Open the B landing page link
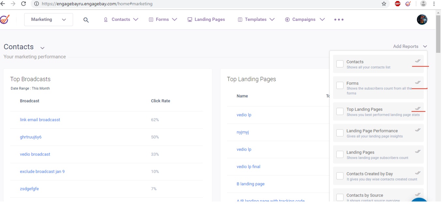Image resolution: width=442 pixels, height=223 pixels. [251, 184]
